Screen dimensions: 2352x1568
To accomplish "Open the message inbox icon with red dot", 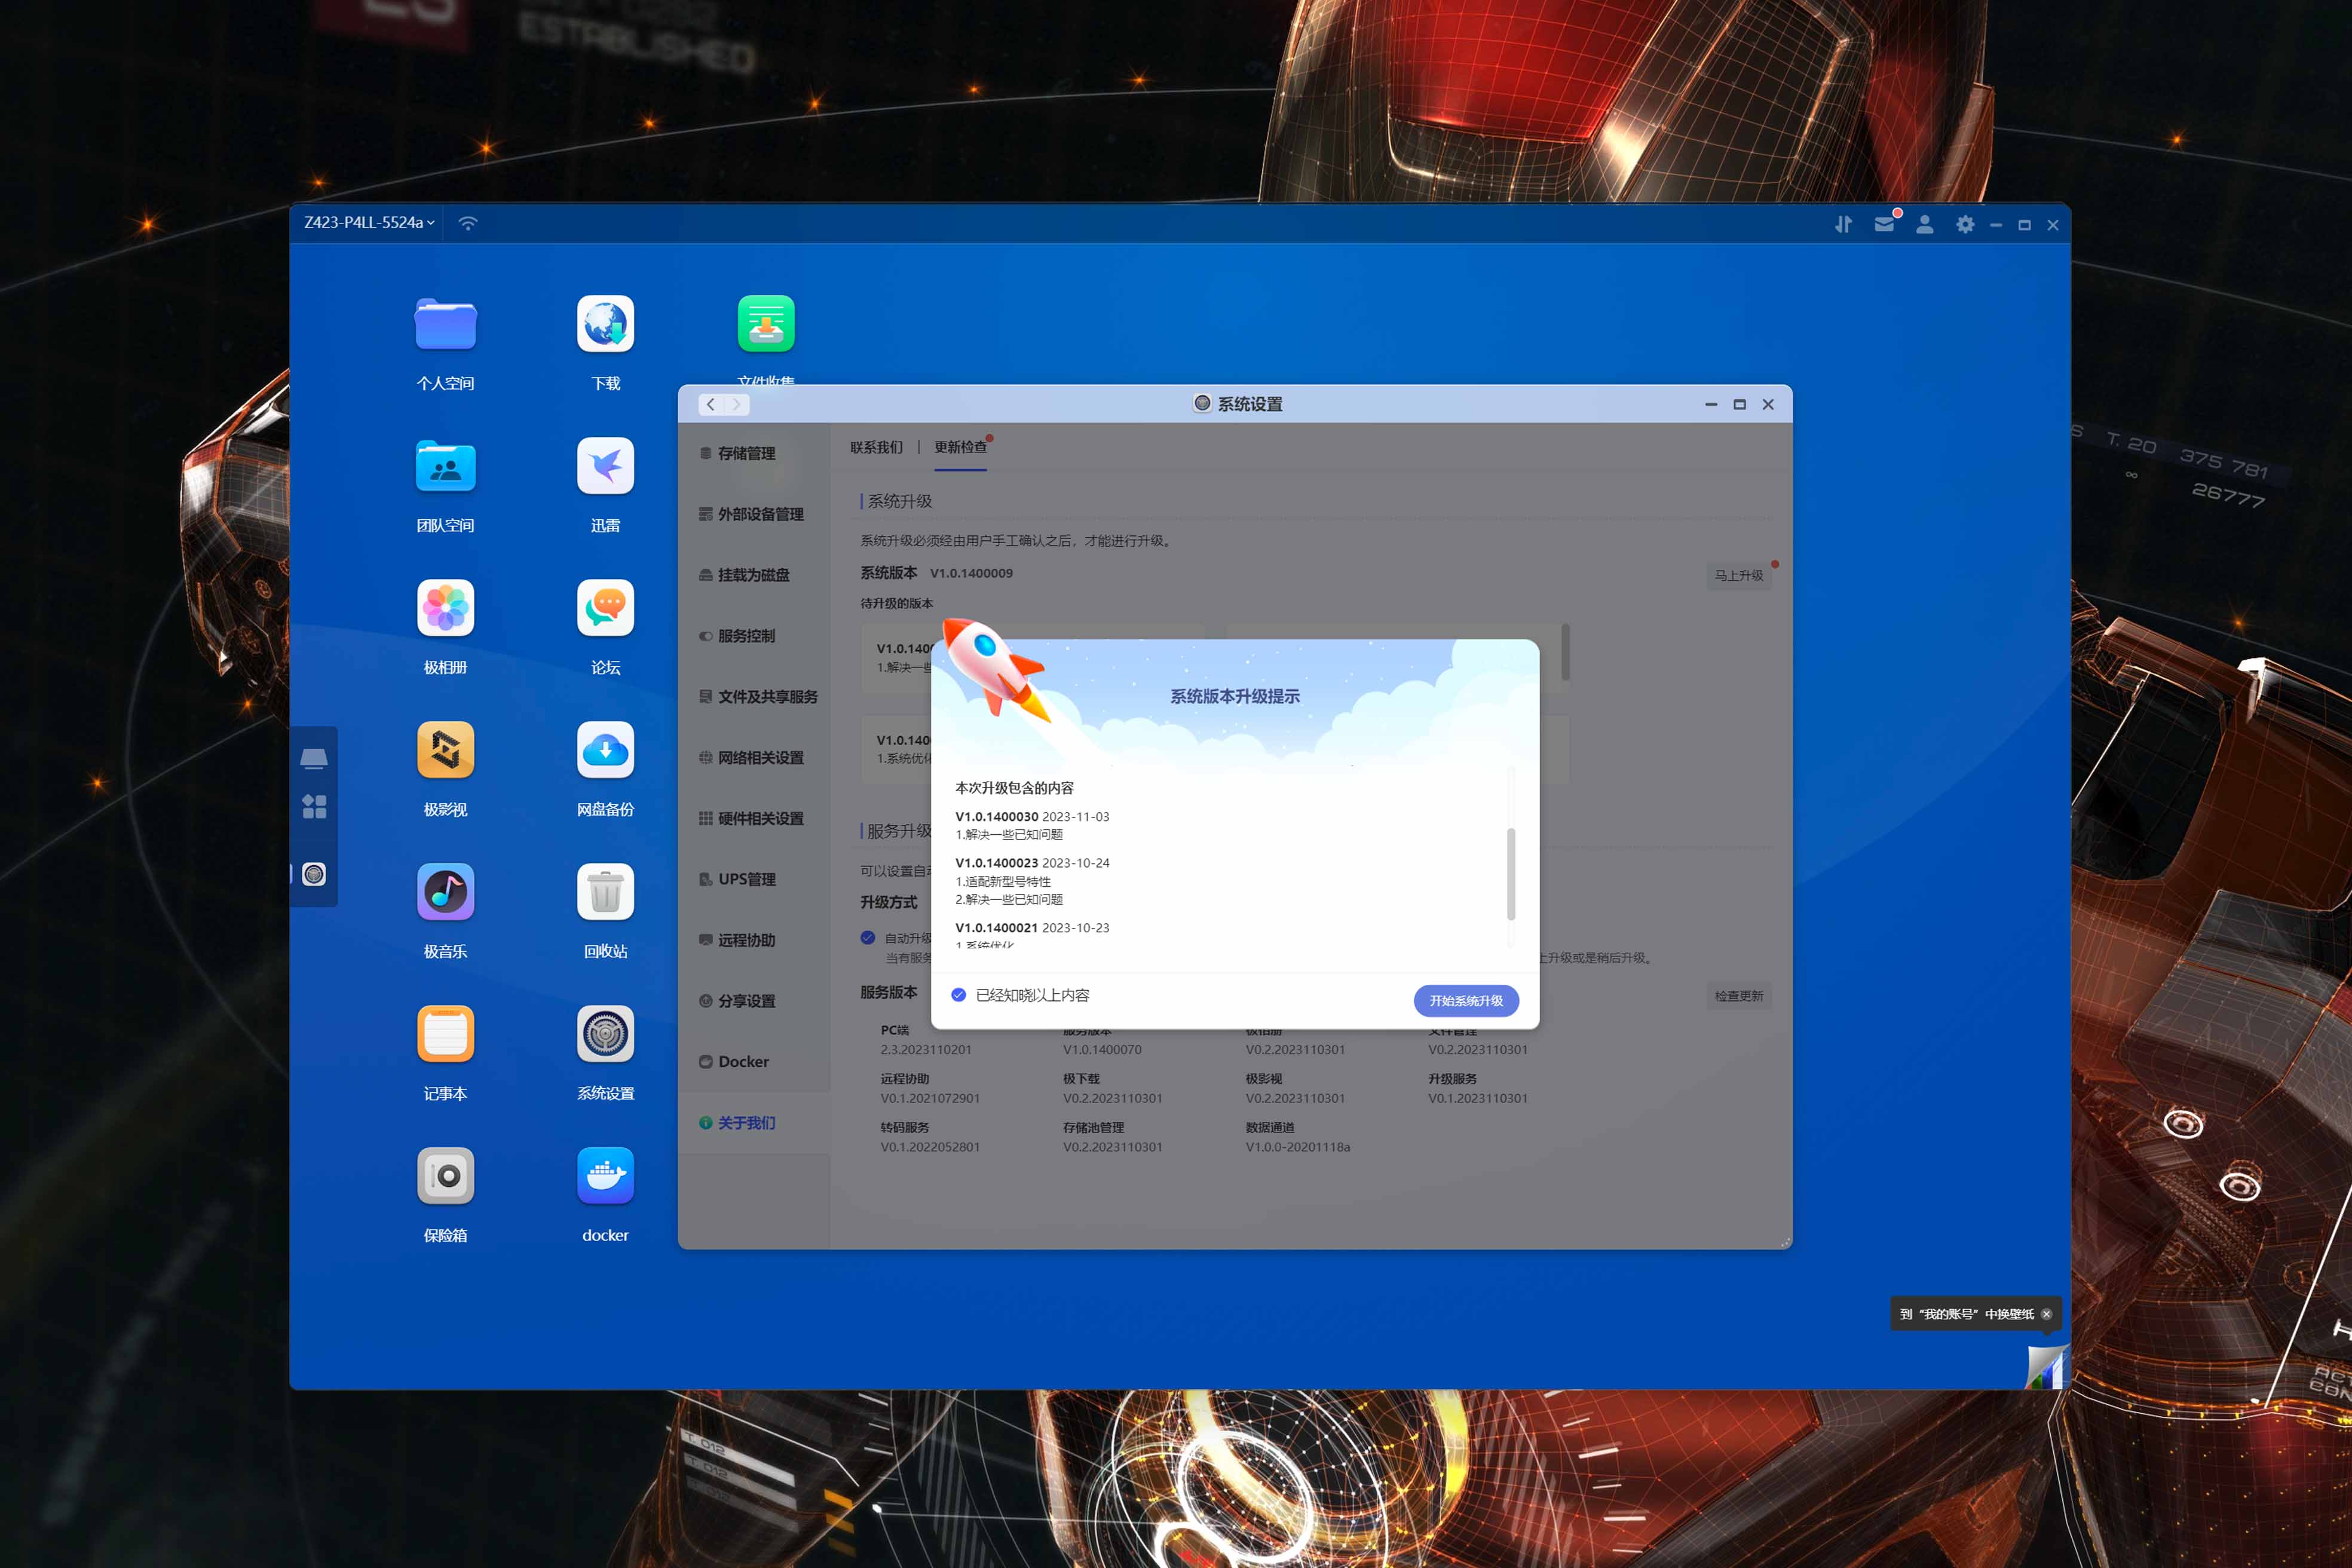I will click(x=1885, y=223).
